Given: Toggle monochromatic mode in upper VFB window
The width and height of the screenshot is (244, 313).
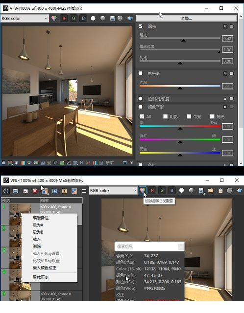Looking at the screenshot, I should tap(103, 19).
